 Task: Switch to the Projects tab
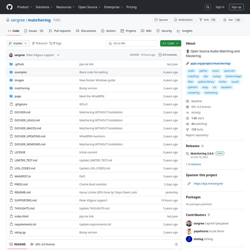128,31
